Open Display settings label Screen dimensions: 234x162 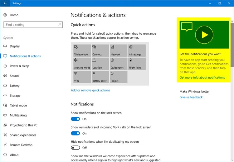coord(15,46)
